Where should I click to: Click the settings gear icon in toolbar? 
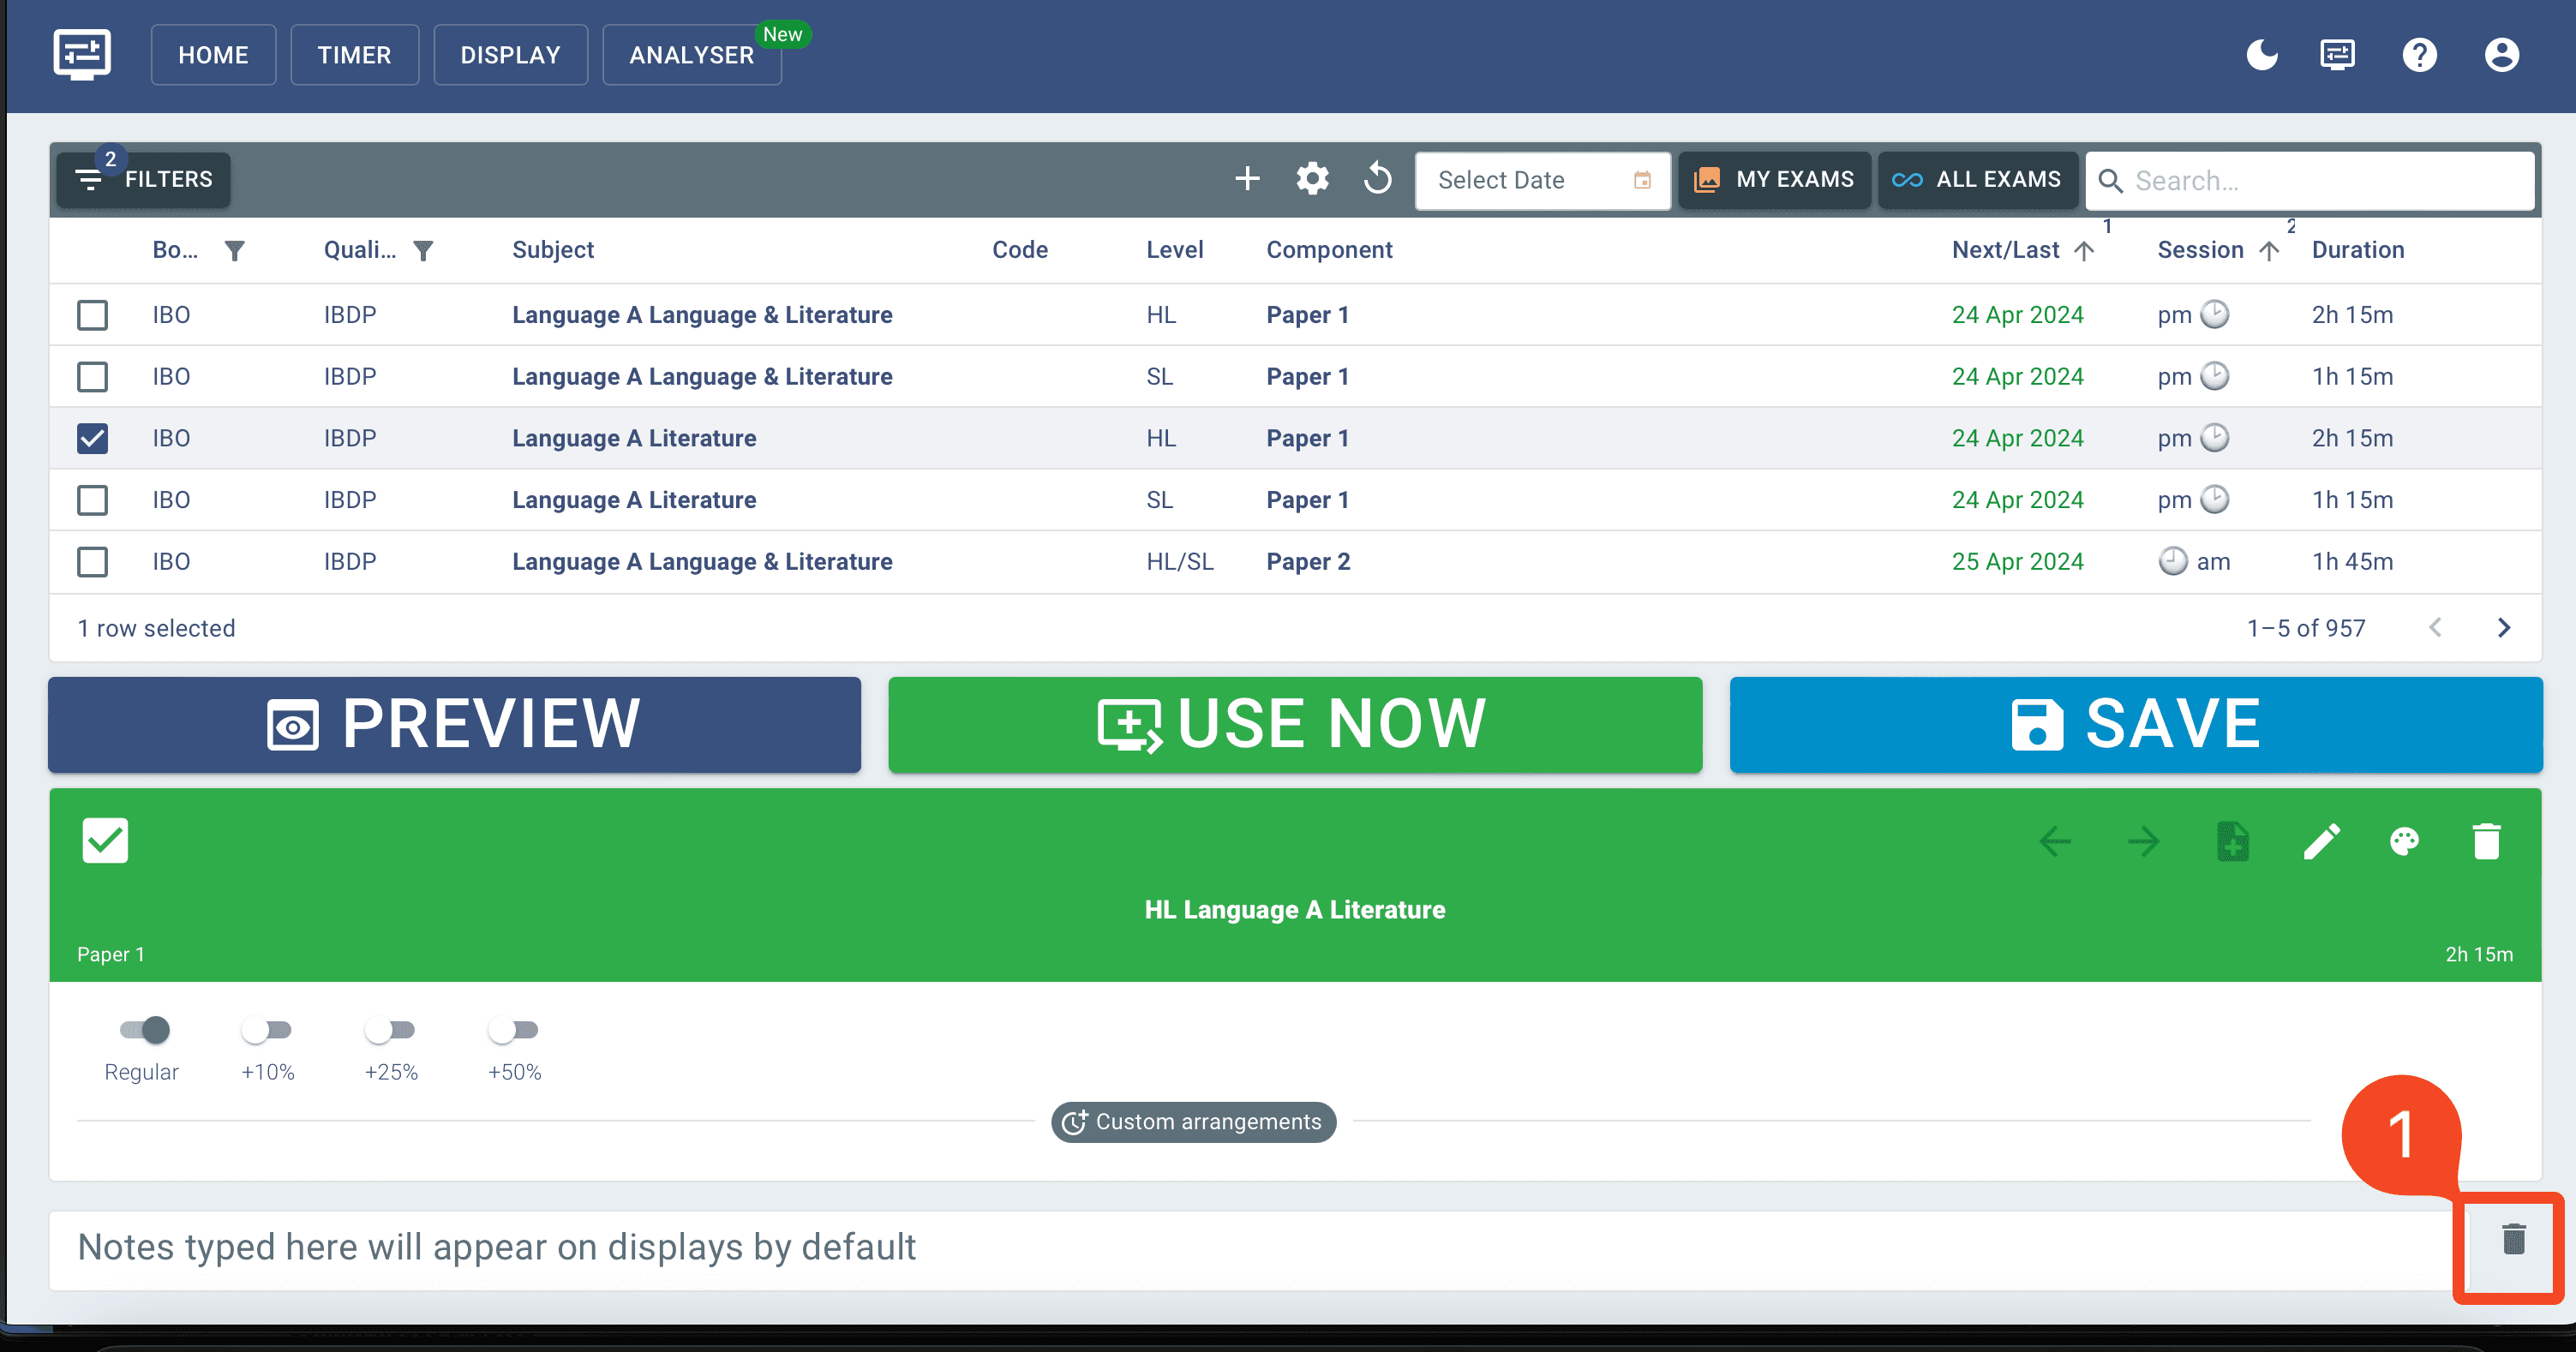[1314, 179]
